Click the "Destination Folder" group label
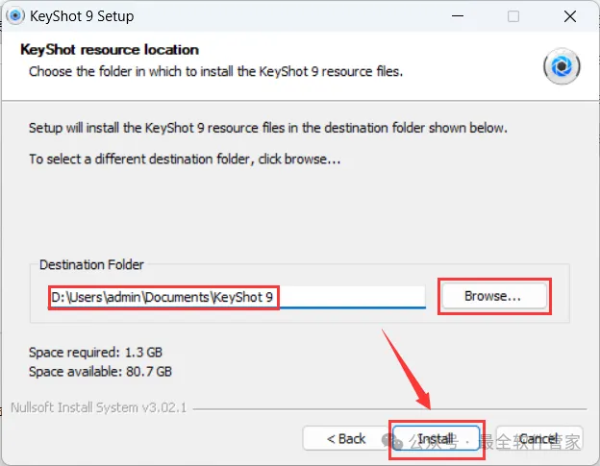600x466 pixels. click(91, 264)
